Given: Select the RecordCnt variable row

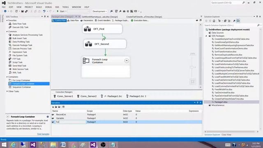Looking at the screenshot, I should tap(127, 114).
